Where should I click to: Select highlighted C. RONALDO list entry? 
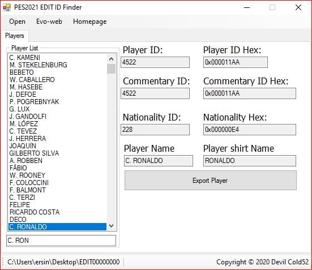click(57, 227)
